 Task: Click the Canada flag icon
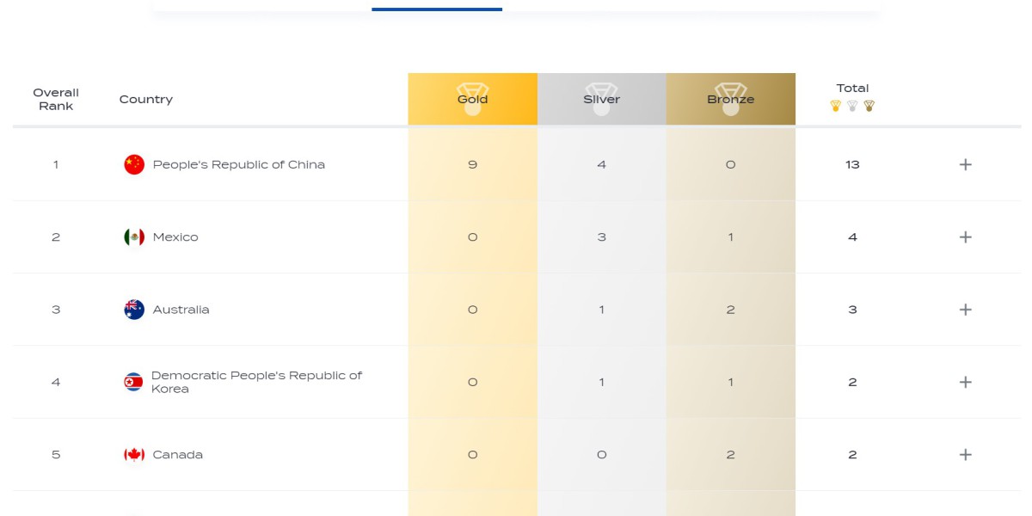click(134, 455)
